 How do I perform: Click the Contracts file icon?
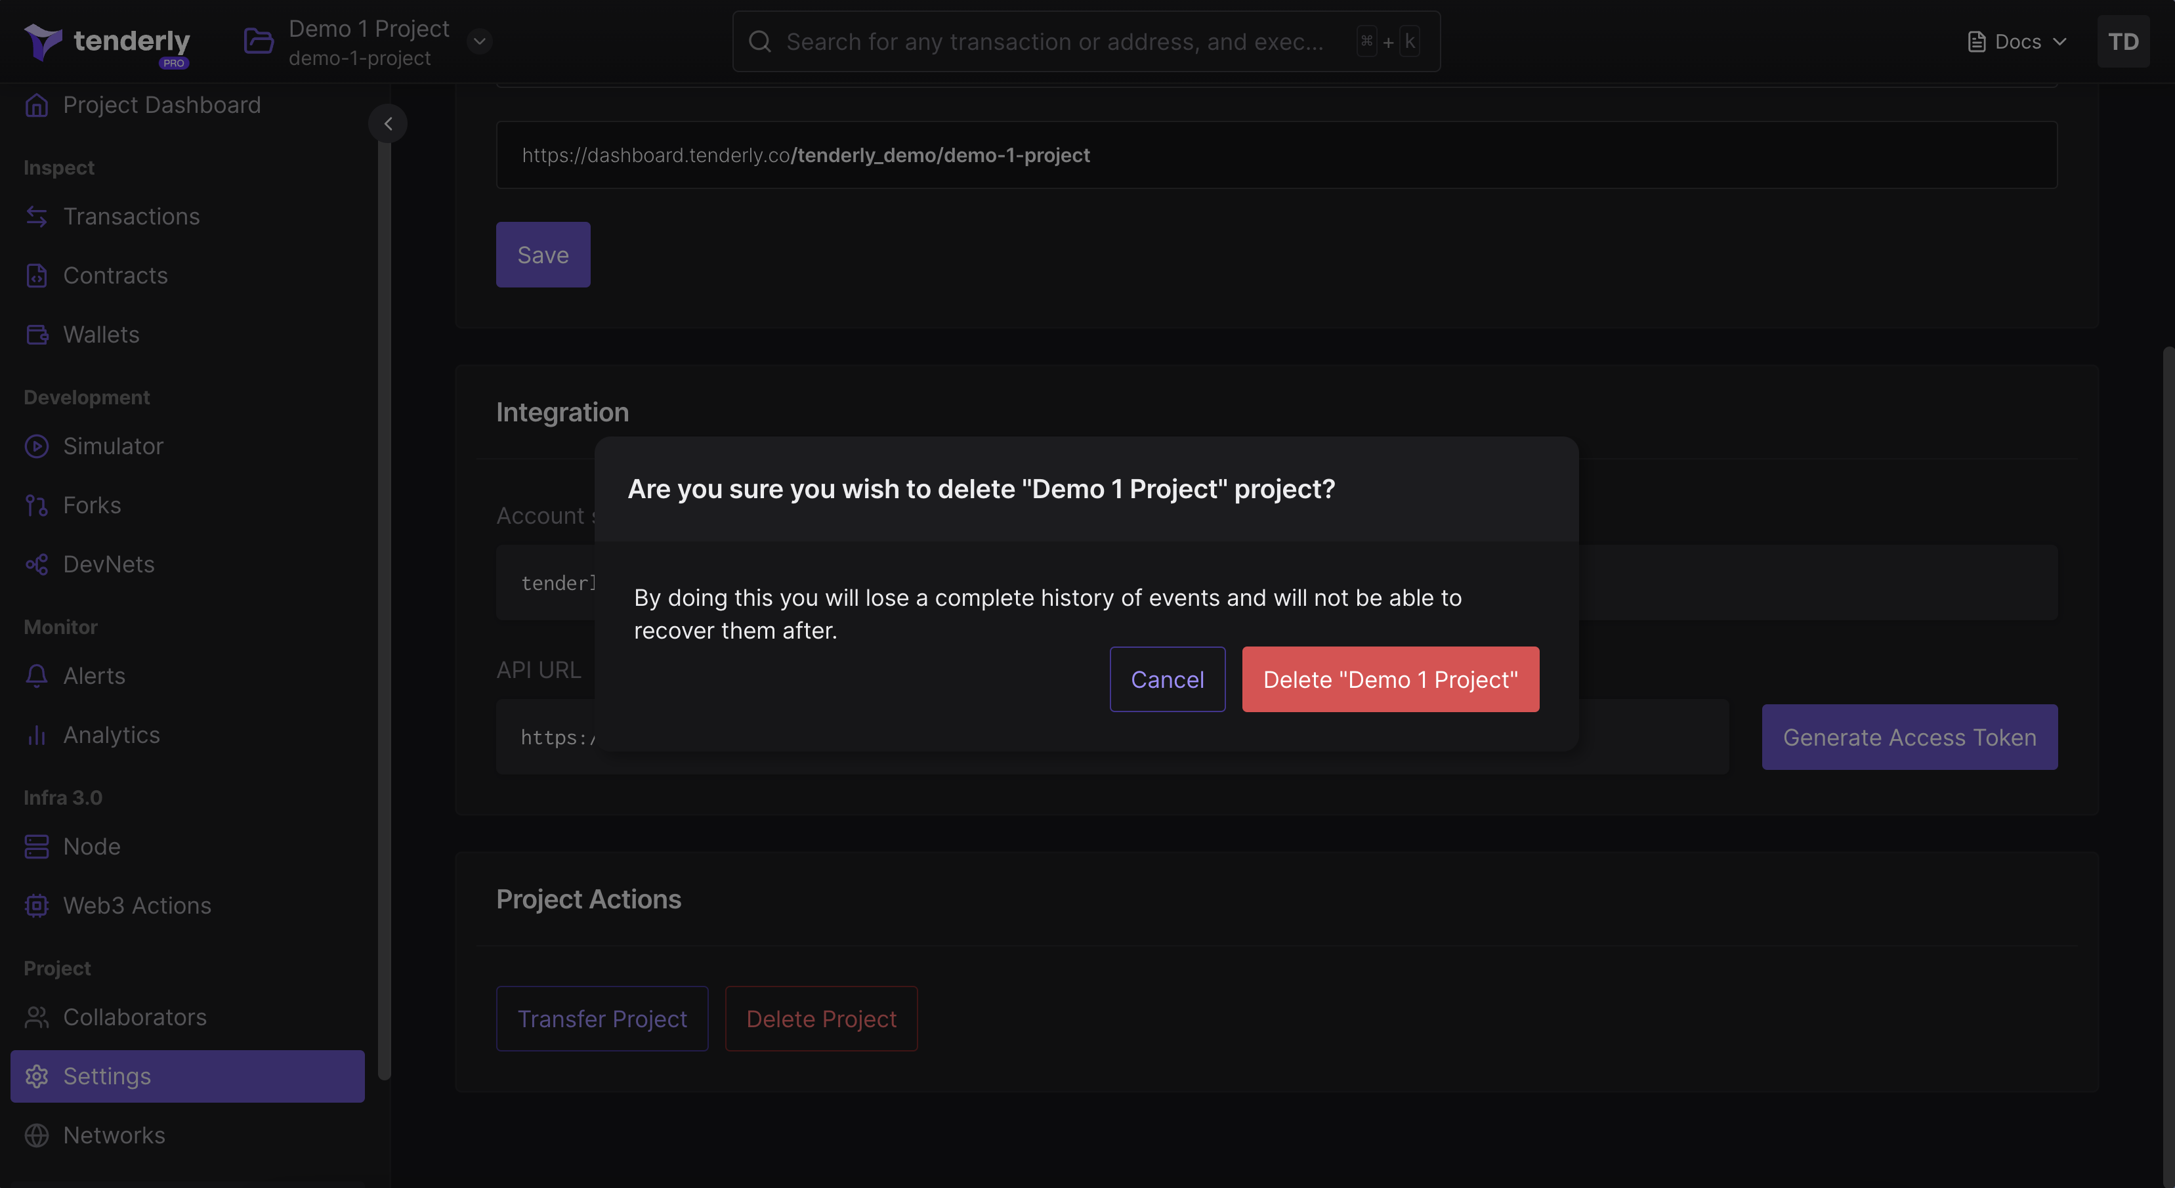pyautogui.click(x=36, y=275)
